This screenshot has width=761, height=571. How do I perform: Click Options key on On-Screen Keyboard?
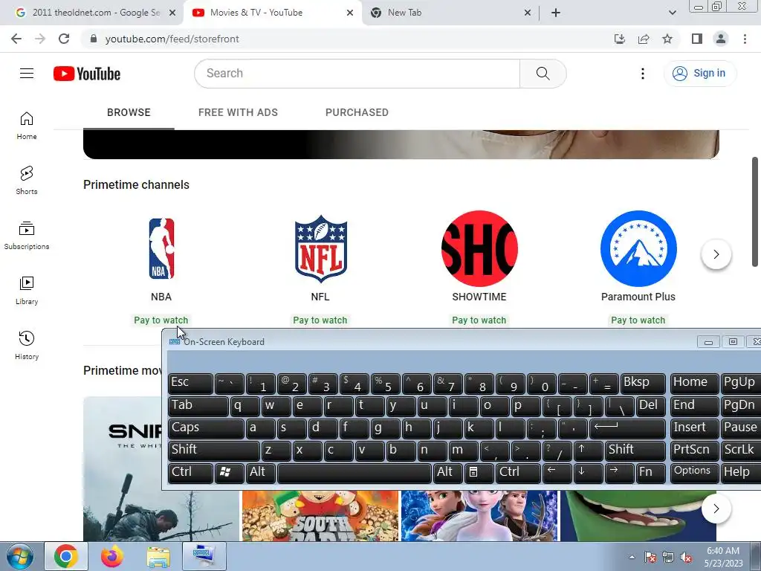click(x=694, y=472)
